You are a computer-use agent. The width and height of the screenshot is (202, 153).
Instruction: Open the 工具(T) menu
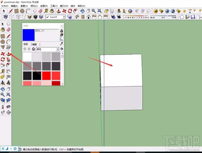[54, 6]
